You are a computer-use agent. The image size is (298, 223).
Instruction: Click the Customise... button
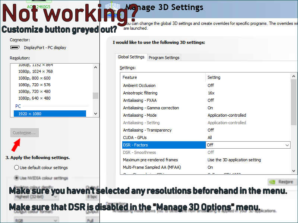(x=25, y=133)
